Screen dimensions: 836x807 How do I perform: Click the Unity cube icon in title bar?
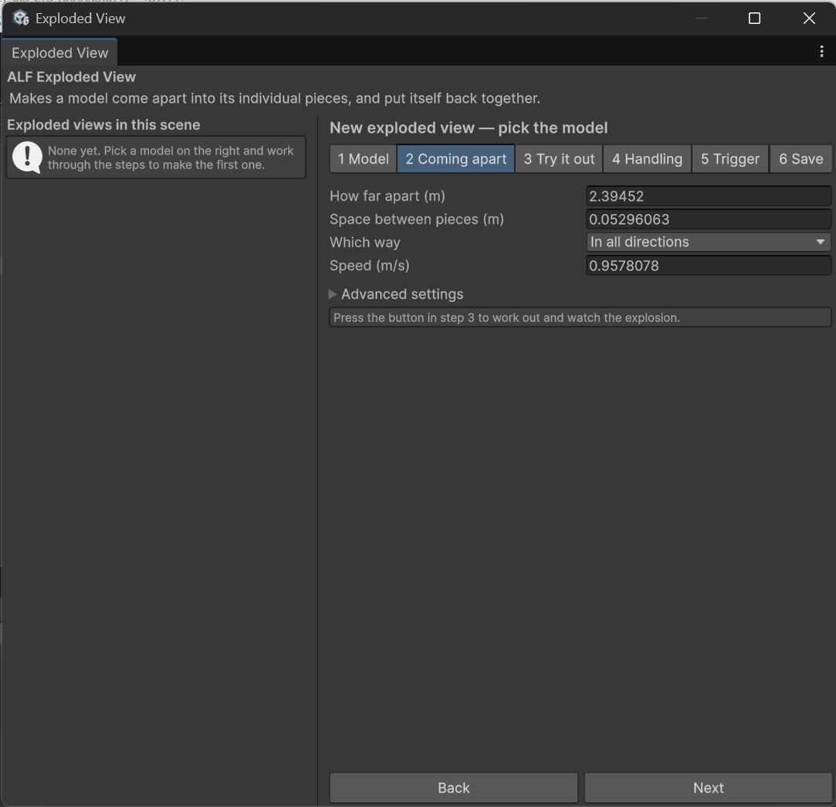coord(22,18)
